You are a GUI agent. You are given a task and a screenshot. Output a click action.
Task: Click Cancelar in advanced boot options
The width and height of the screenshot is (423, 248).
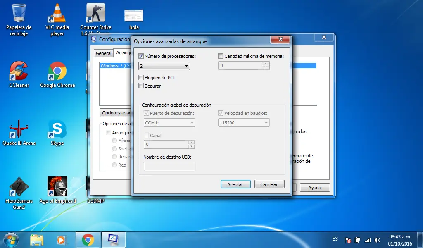269,184
